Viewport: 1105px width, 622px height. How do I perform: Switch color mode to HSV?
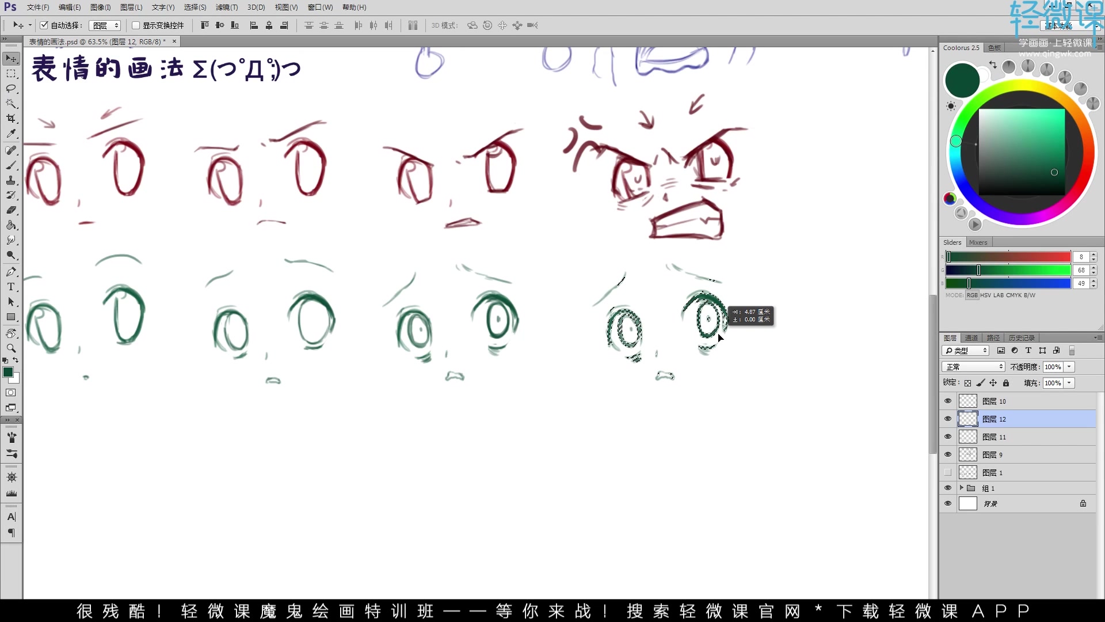pos(985,295)
